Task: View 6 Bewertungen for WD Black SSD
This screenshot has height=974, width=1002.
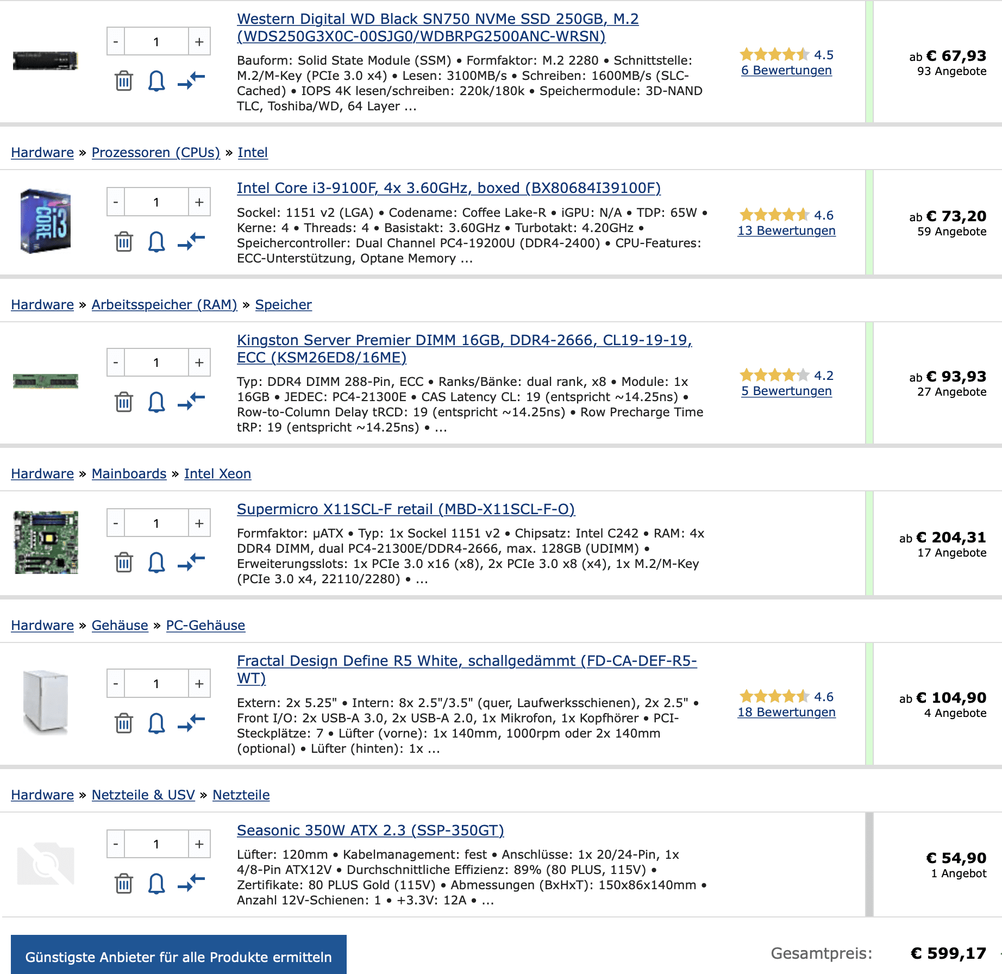Action: click(x=786, y=70)
